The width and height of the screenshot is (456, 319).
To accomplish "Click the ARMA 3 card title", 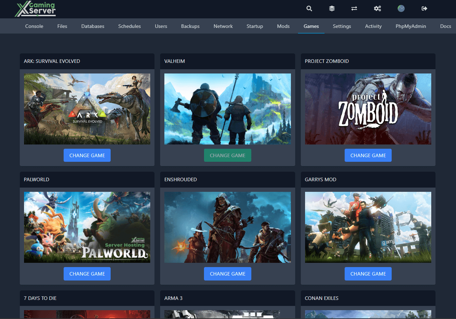I will [x=174, y=298].
